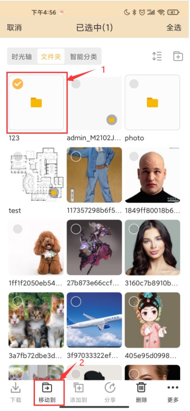This screenshot has height=411, width=190.
Task: Tap the 删除 trash icon
Action: 142,388
